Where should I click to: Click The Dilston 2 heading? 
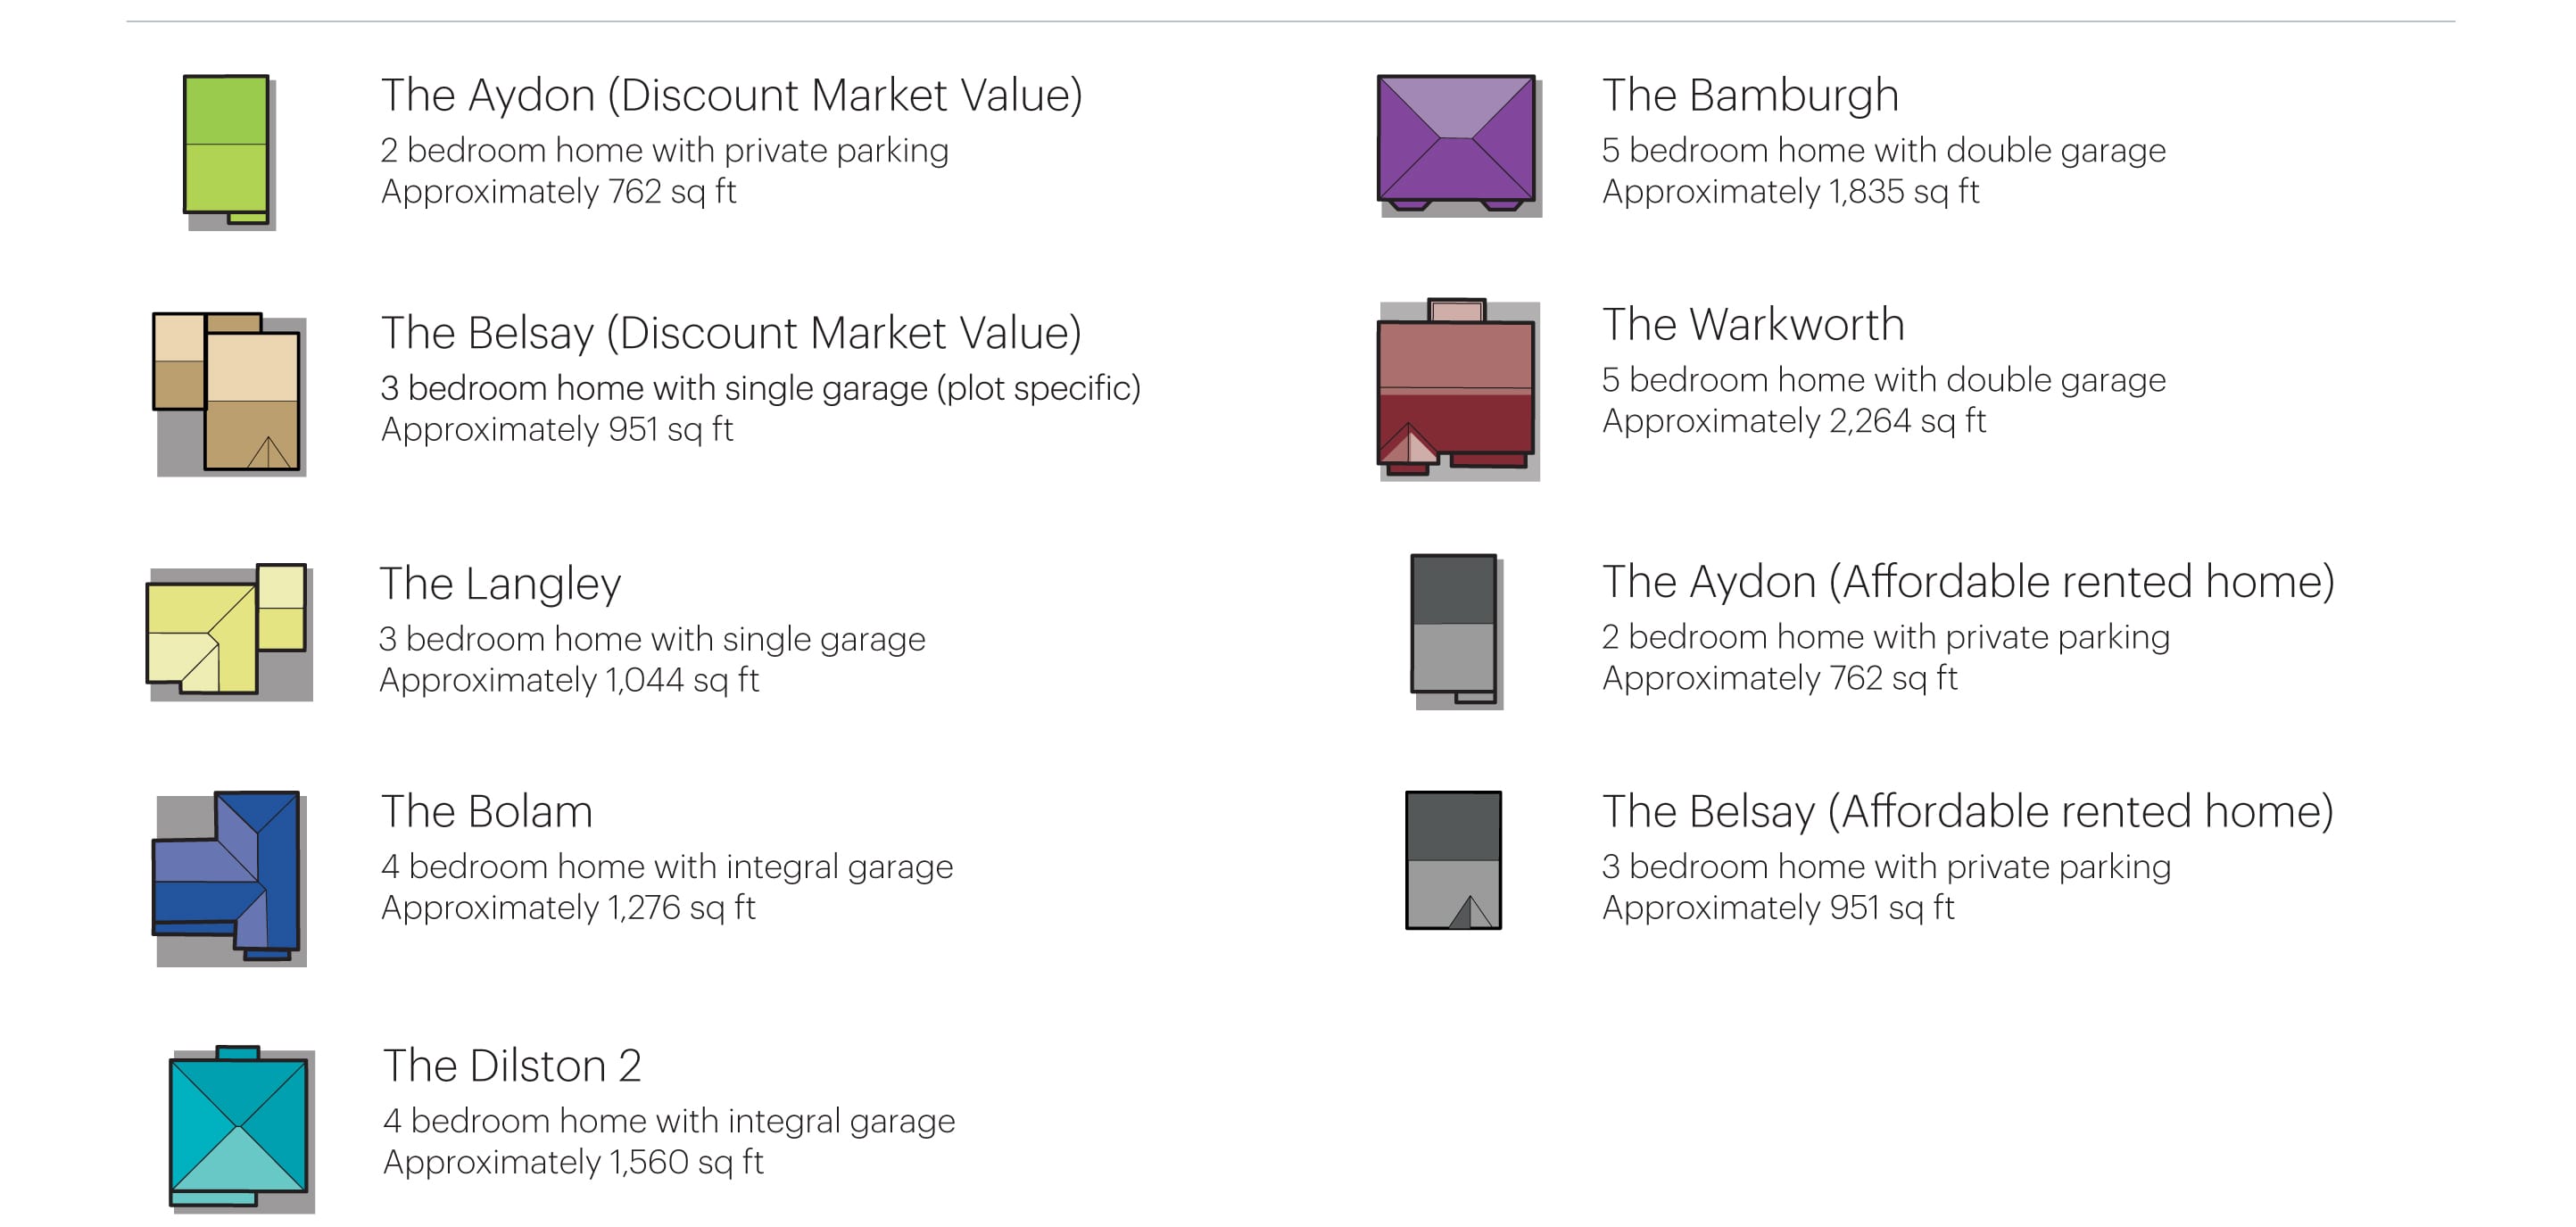(512, 1066)
